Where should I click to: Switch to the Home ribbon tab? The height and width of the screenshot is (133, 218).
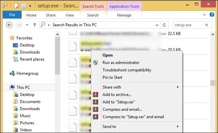[31, 15]
